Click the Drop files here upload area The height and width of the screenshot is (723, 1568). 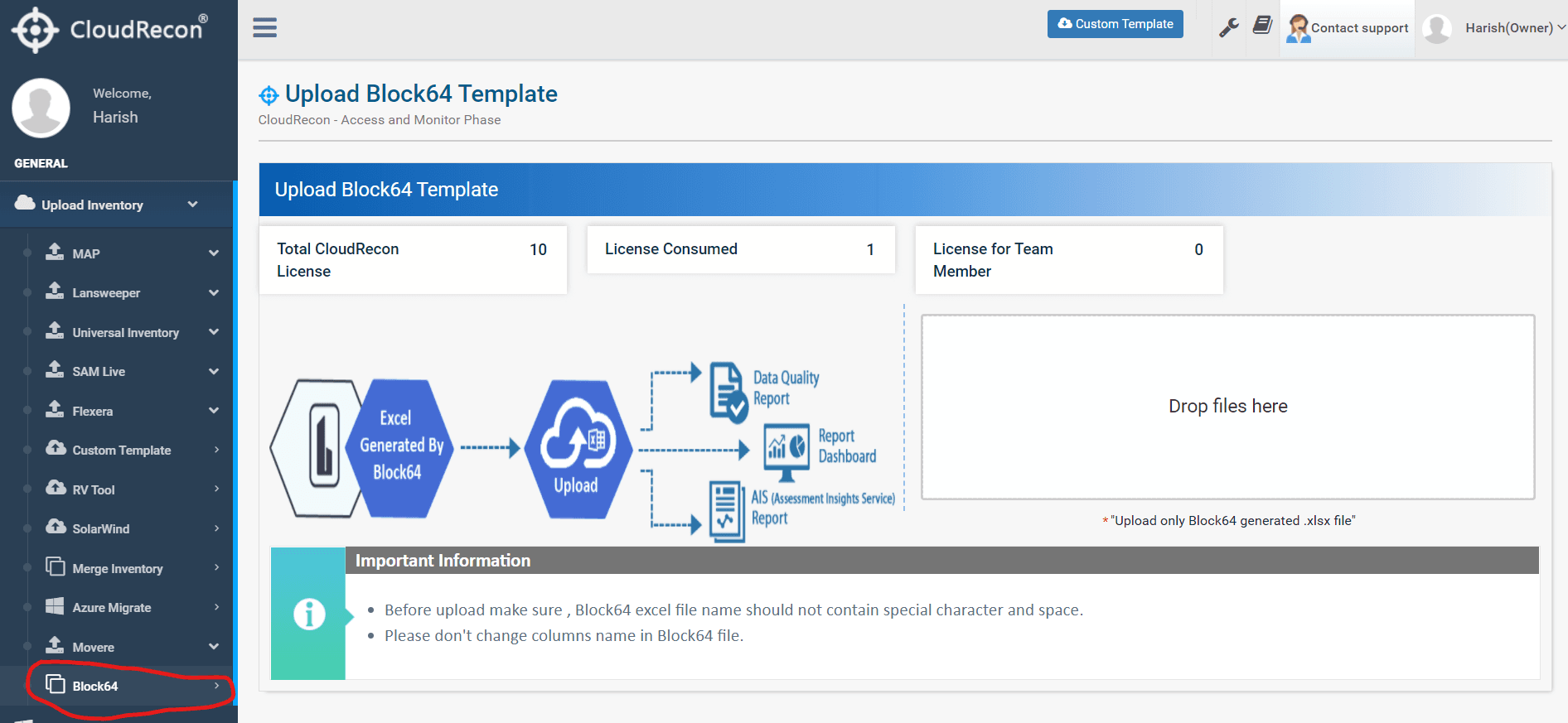tap(1228, 407)
